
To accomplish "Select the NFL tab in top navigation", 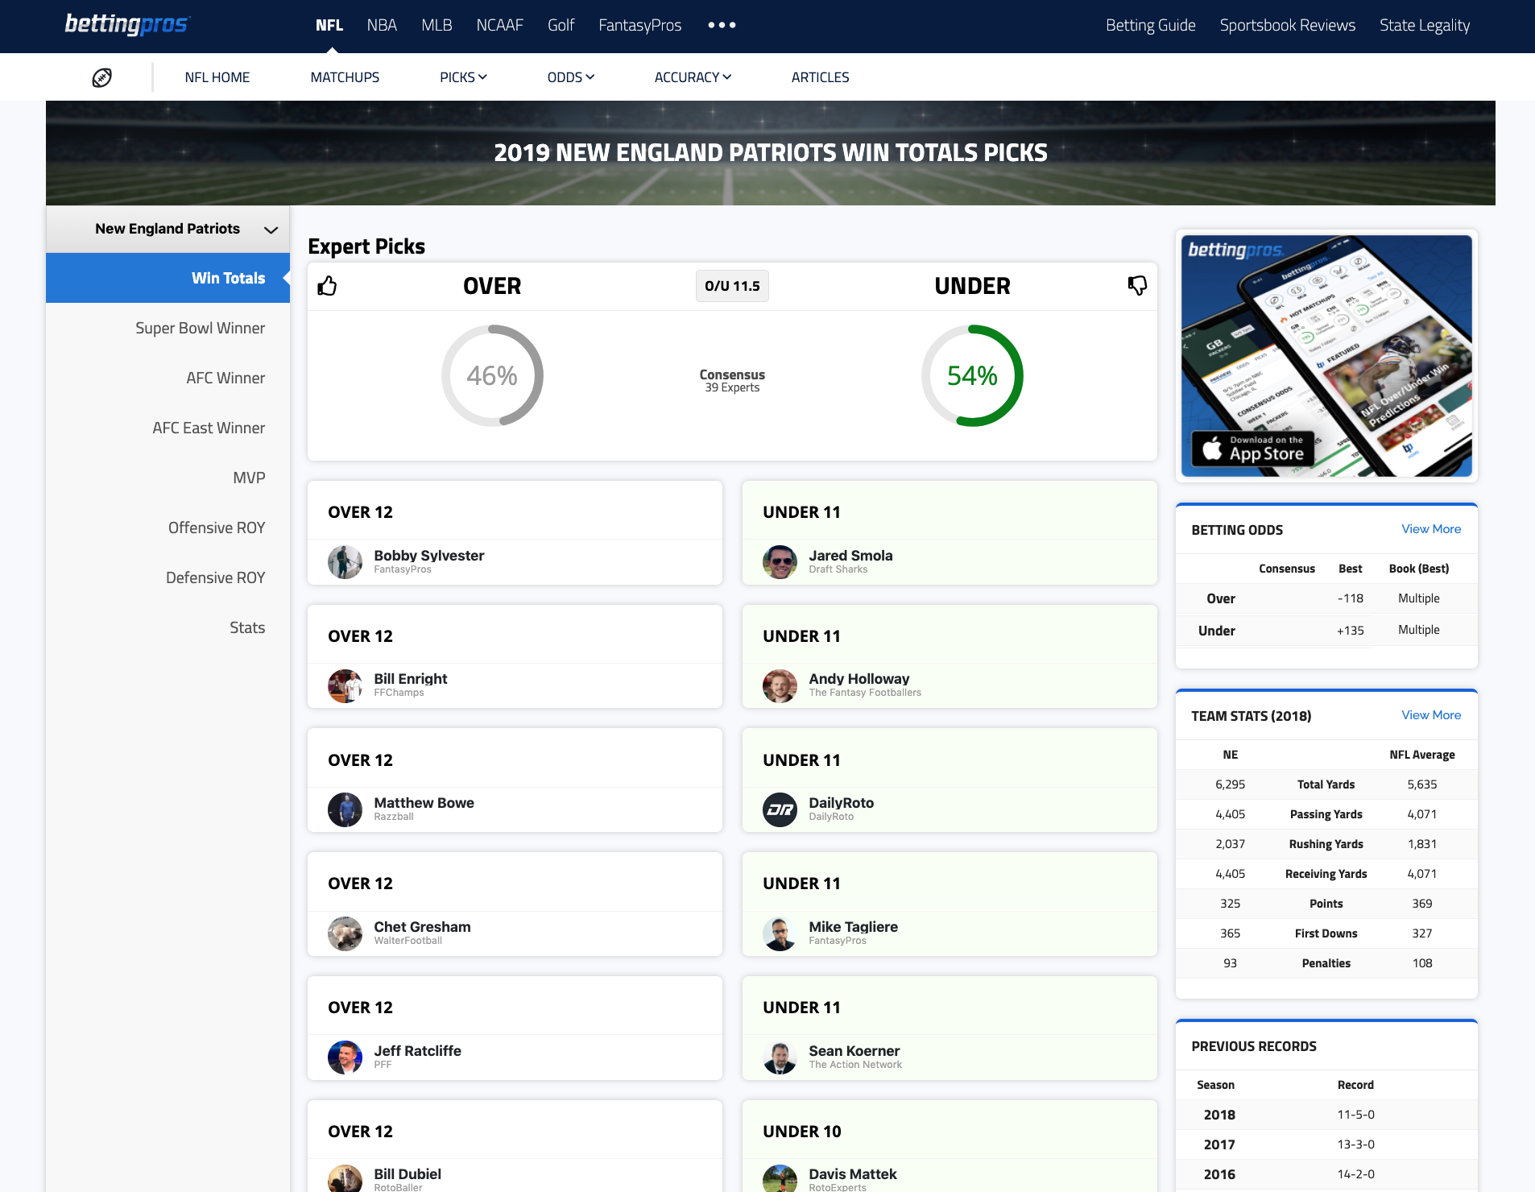I will (329, 25).
